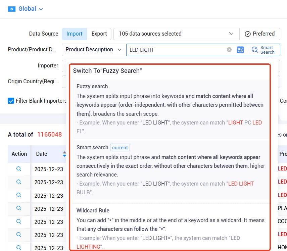Viewport: 287px width, 251px height.
Task: Click the Switch To "Fuzzy Search" title
Action: coord(107,70)
